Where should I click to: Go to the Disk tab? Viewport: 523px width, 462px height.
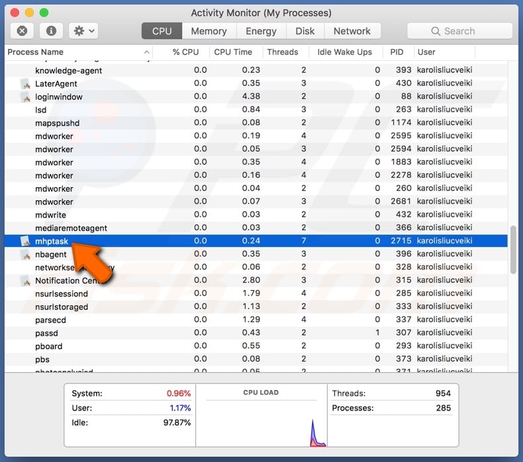point(305,31)
